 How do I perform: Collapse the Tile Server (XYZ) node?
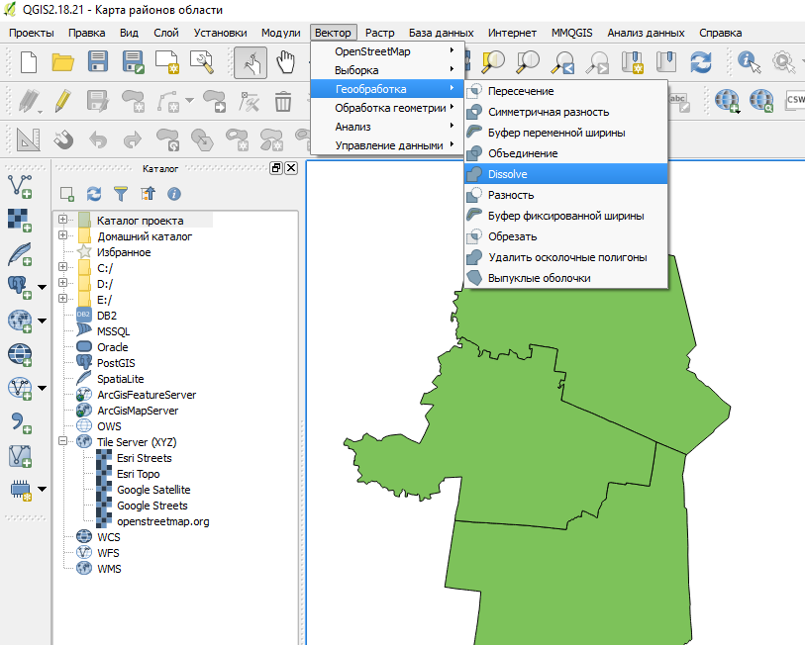[x=63, y=442]
